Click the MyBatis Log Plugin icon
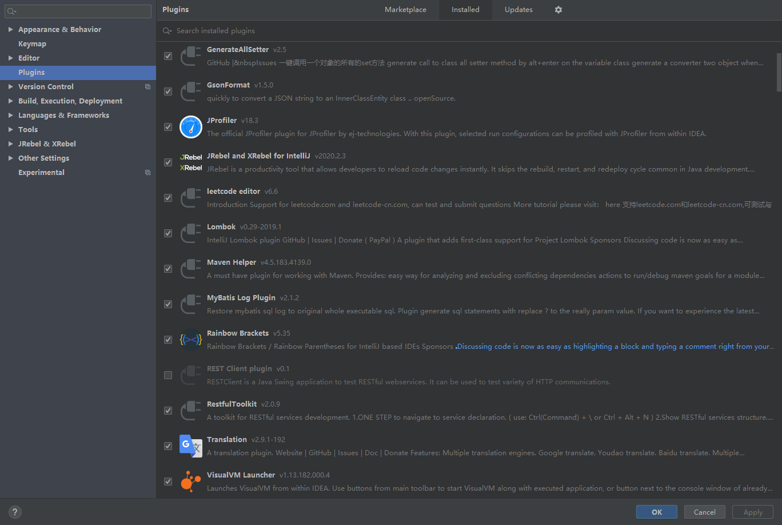The width and height of the screenshot is (782, 525). tap(191, 304)
